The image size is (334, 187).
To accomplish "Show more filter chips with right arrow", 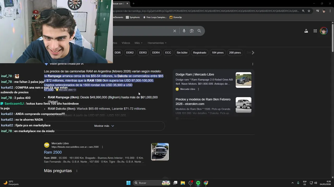I will click(x=253, y=52).
